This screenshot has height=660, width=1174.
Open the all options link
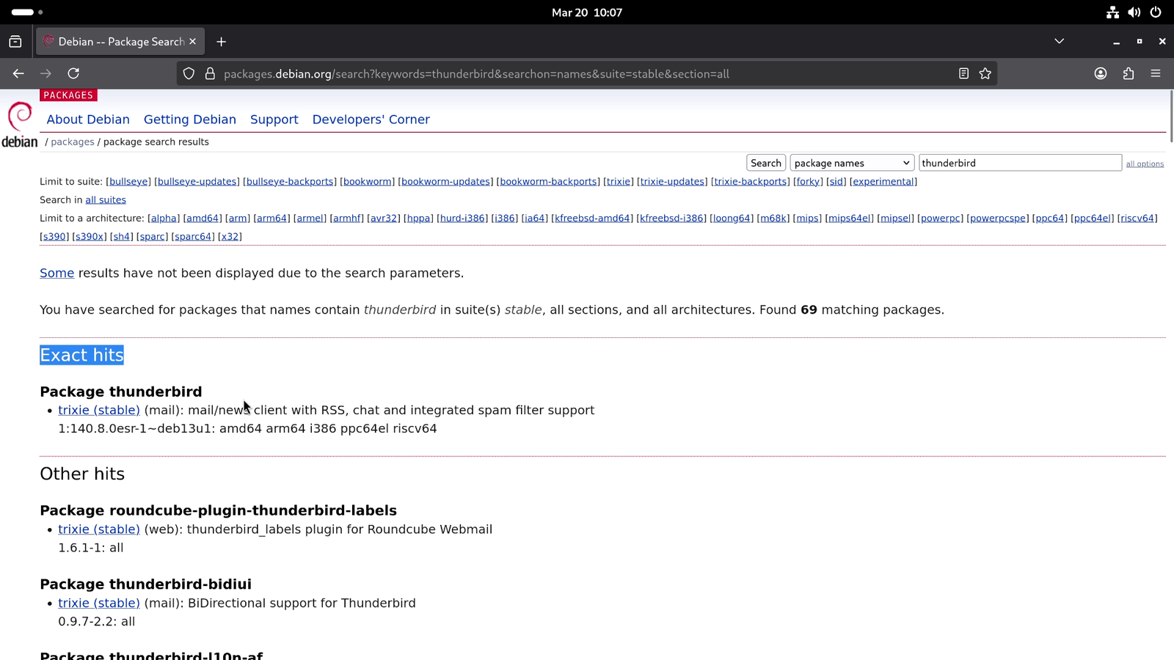[x=1145, y=164]
